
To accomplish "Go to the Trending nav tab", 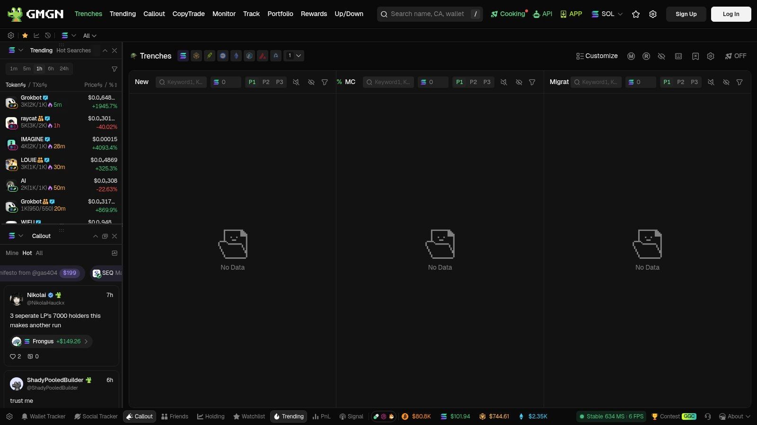I will point(123,14).
